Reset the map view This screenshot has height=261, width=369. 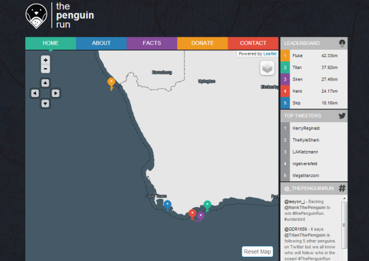tap(257, 252)
